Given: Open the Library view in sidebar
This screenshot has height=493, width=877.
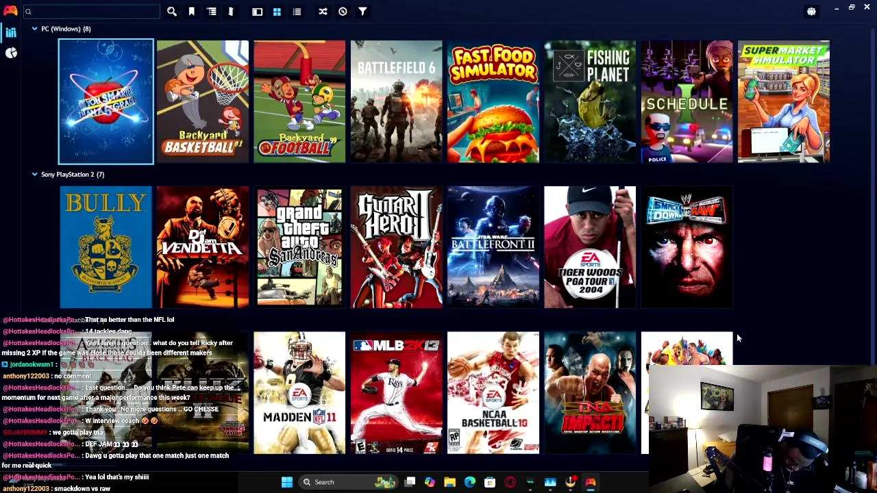Looking at the screenshot, I should point(11,32).
